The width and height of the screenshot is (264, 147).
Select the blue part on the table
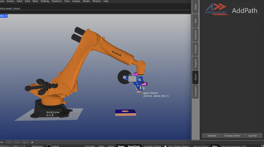(125, 113)
